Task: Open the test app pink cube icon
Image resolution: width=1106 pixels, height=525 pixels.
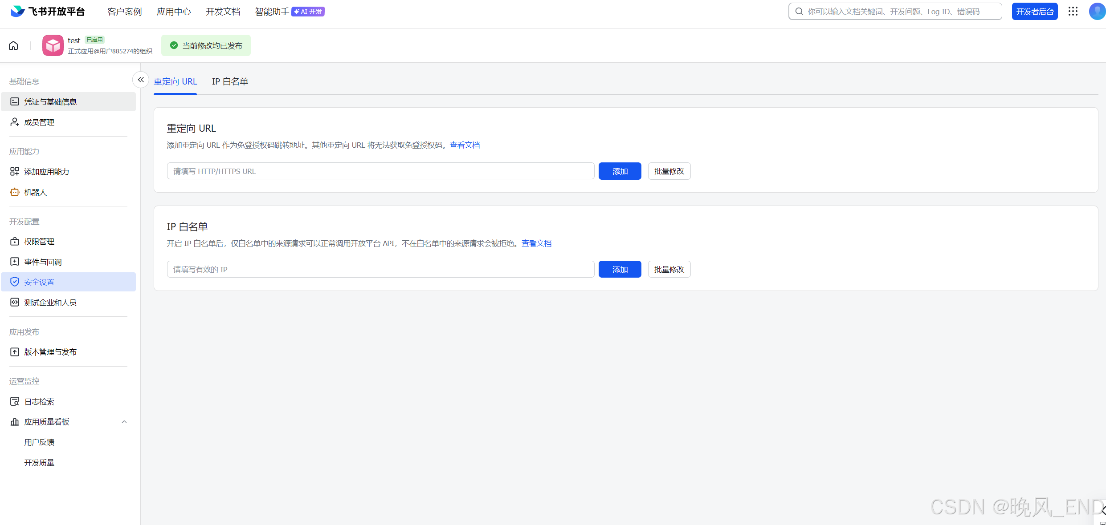Action: 53,45
